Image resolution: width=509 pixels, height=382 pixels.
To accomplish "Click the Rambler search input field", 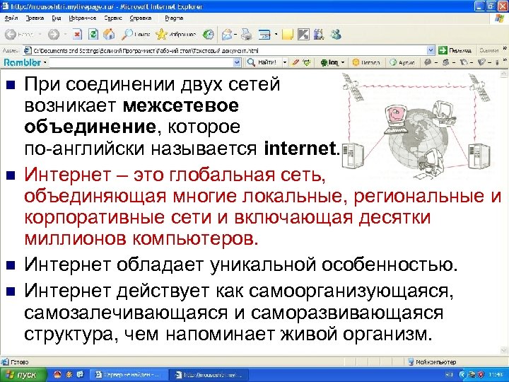I will 141,62.
